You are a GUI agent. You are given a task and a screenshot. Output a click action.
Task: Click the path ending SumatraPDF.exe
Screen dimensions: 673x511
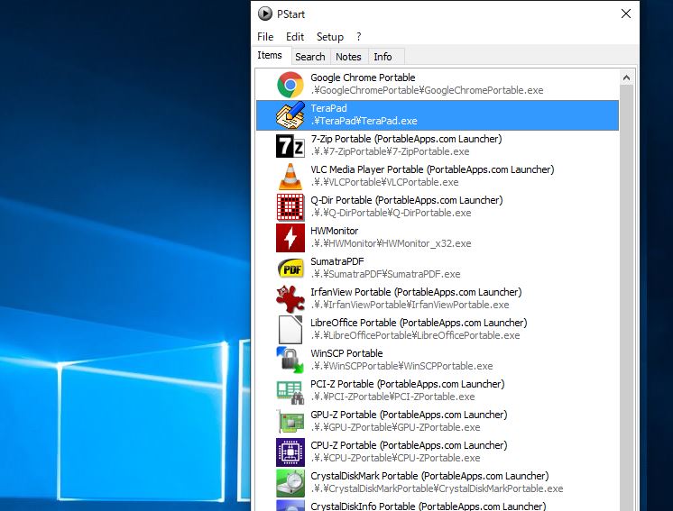385,274
